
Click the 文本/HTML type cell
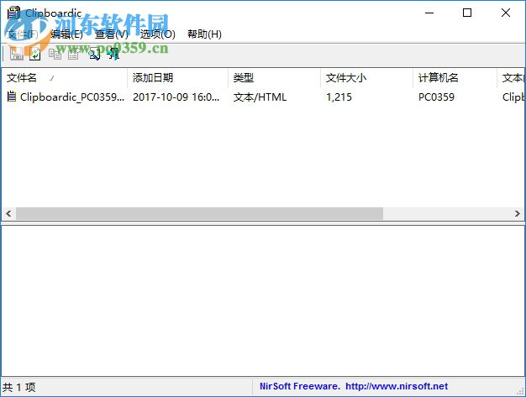260,97
